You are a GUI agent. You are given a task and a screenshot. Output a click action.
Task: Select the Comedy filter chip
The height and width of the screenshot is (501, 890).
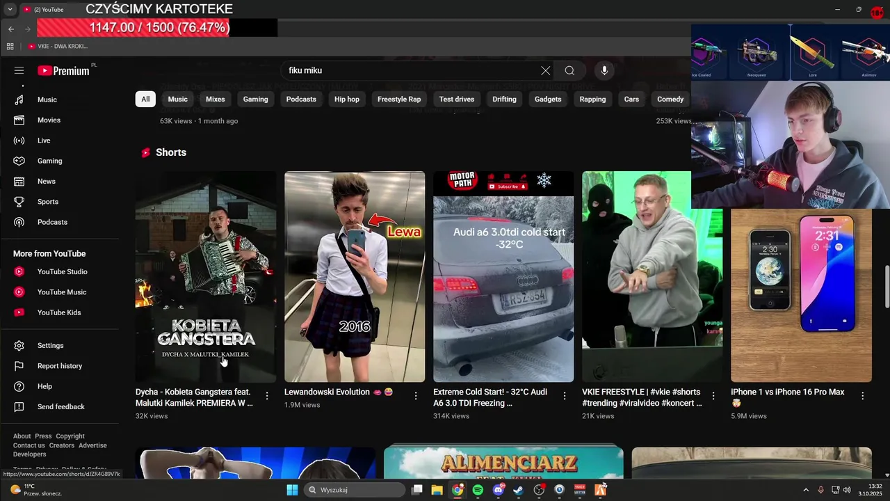(x=670, y=99)
